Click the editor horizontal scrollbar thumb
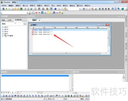 click(x=66, y=53)
